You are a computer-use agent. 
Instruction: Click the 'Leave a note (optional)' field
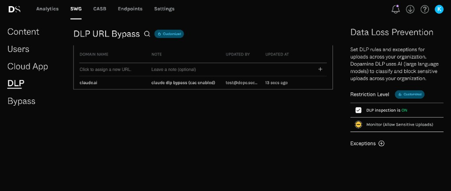(174, 70)
